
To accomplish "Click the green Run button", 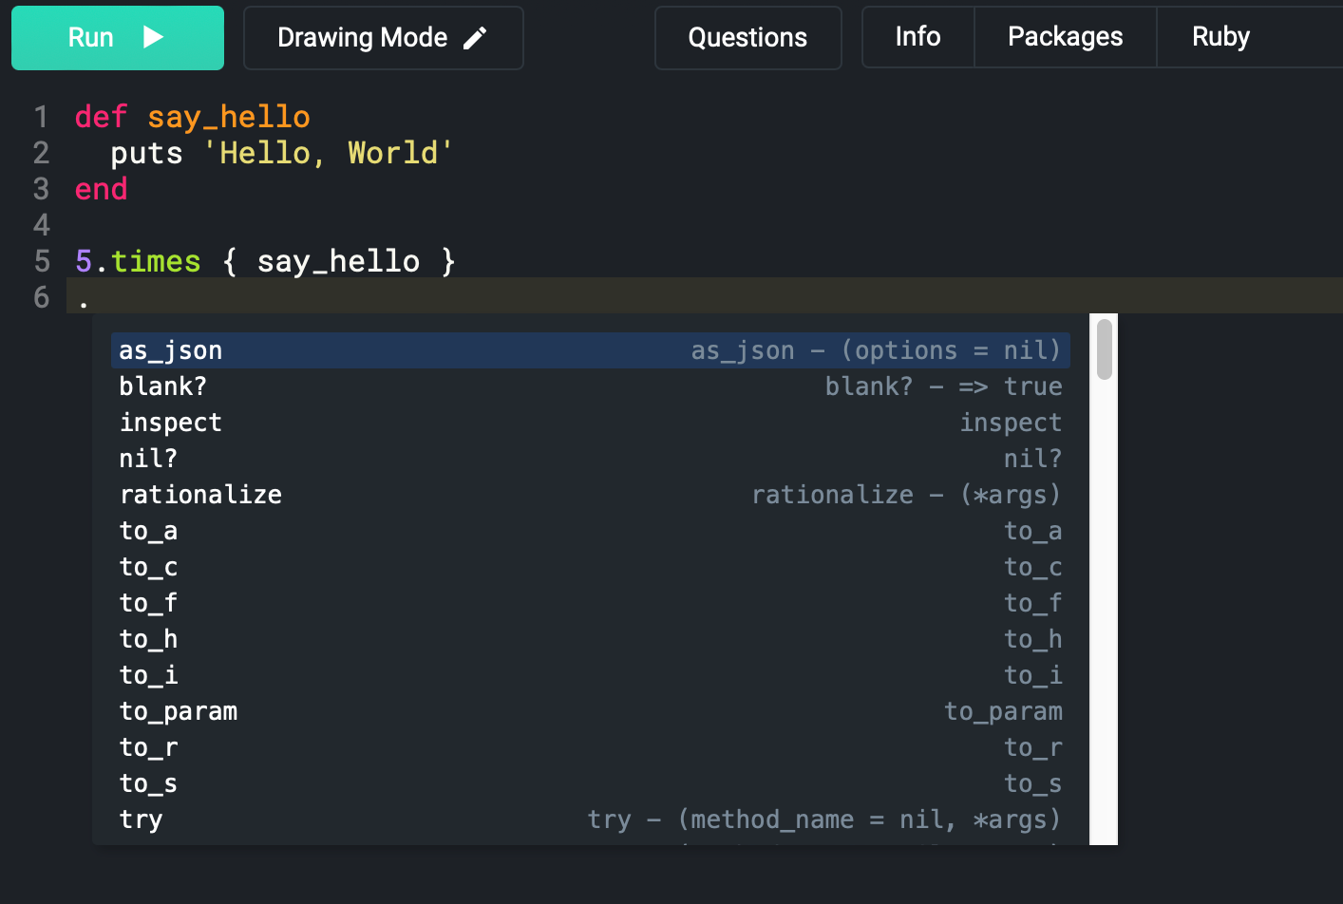I will 118,38.
